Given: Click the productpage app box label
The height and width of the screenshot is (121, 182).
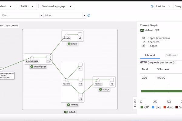Looking at the screenshot, I should [x=38, y=67].
